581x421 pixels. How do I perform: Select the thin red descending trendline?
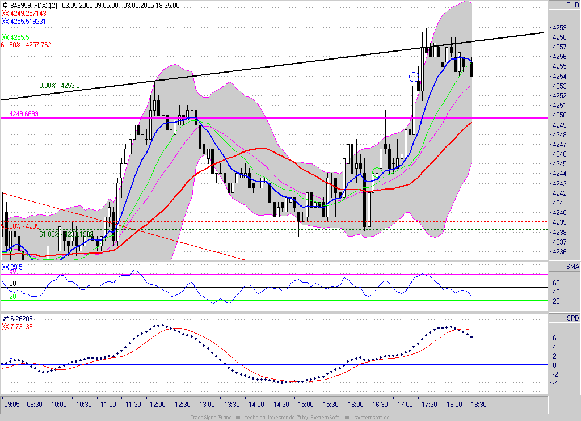[123, 226]
